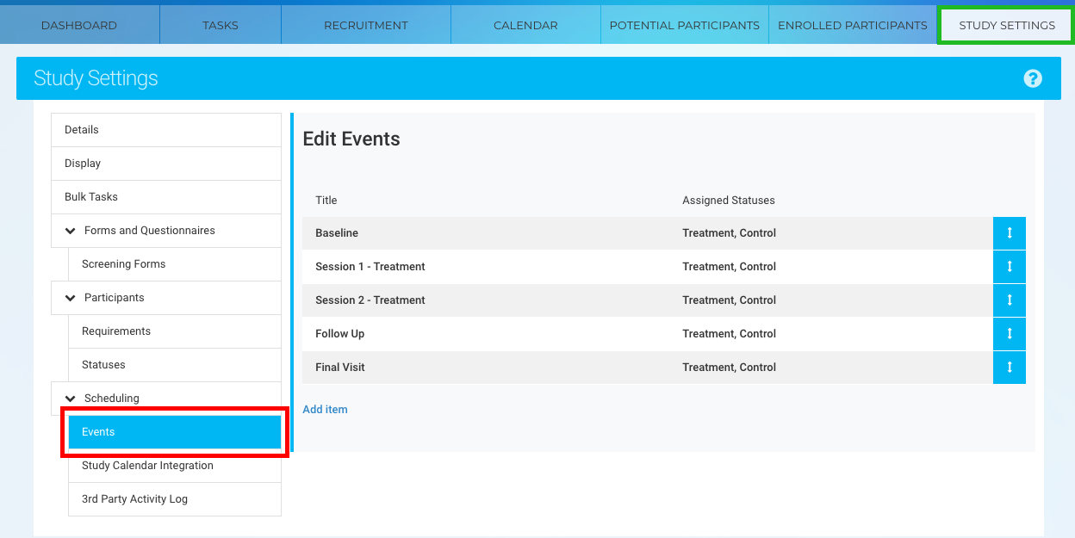Click reorder handle for Session 2 - Treatment
Viewport: 1075px width, 538px height.
click(x=1009, y=300)
